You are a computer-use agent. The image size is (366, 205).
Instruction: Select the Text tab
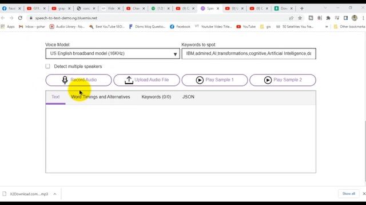click(x=55, y=97)
